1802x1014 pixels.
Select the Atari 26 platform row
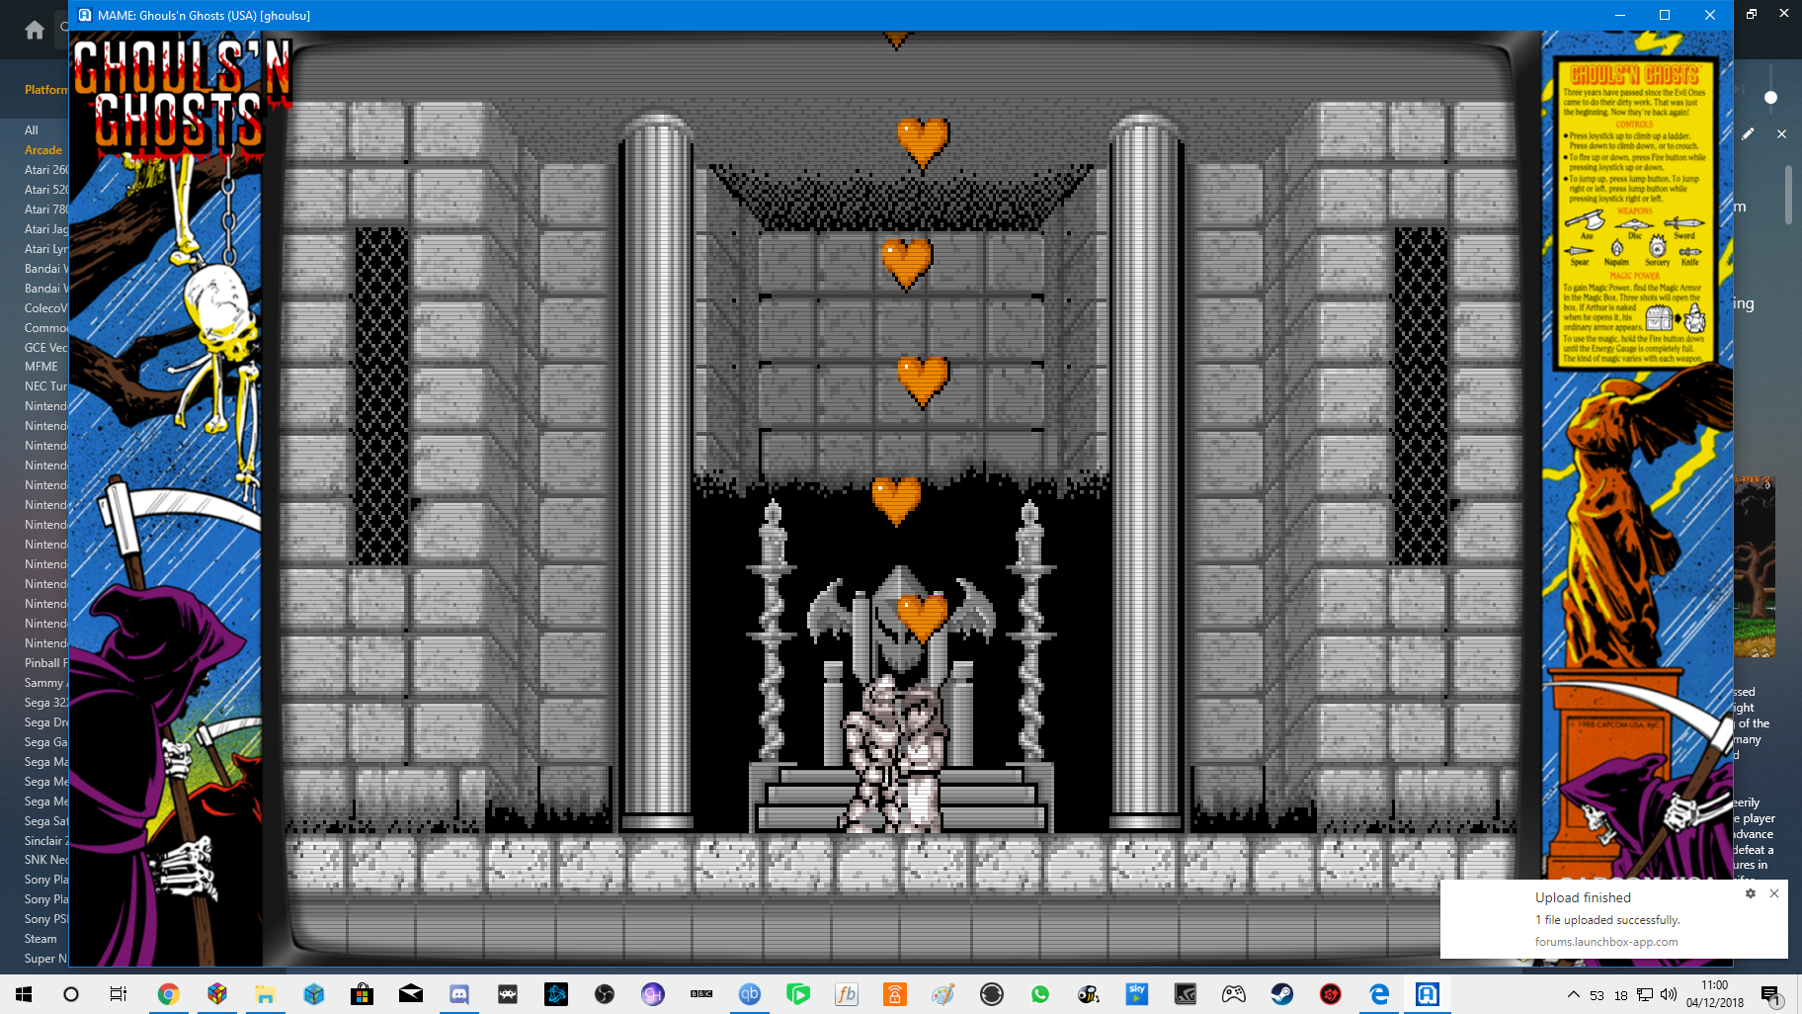coord(45,170)
